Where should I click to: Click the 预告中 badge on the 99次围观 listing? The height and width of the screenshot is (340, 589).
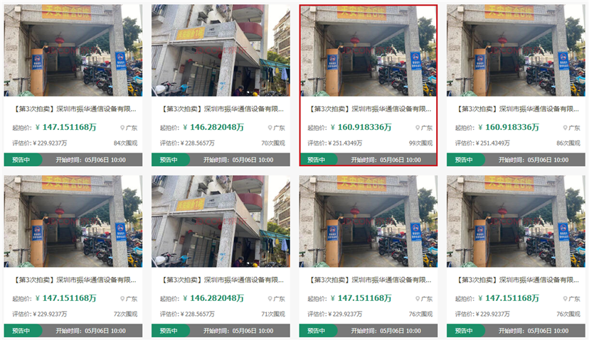(x=318, y=160)
